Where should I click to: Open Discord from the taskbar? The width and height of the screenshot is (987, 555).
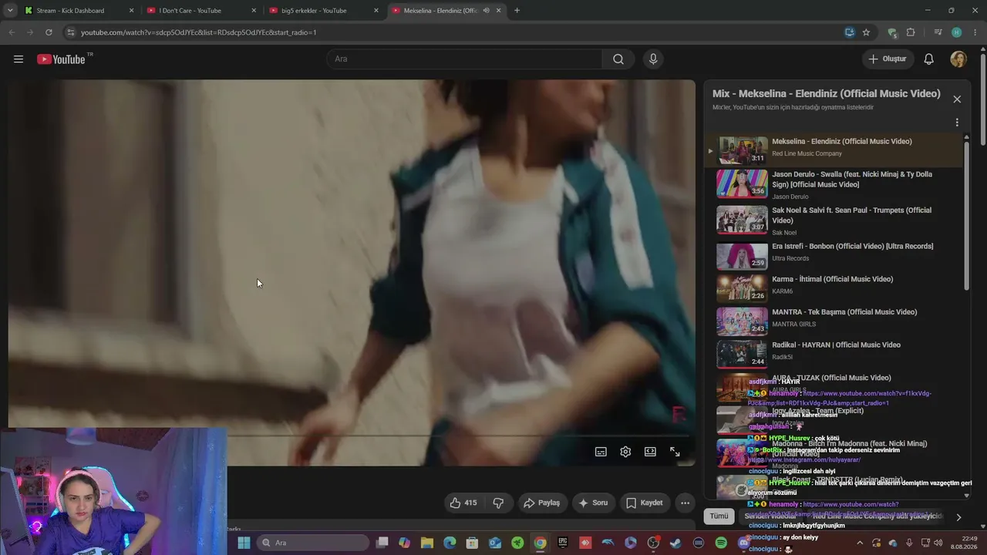[744, 543]
